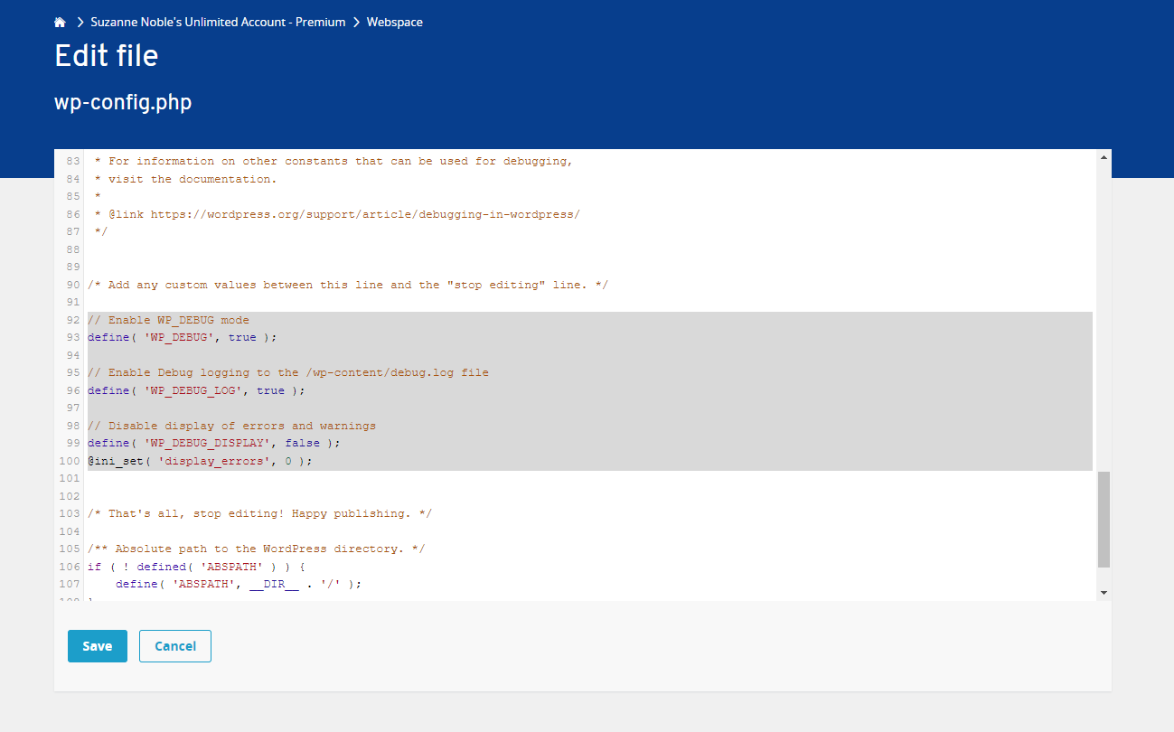The image size is (1174, 732).
Task: Click the 'WP_DEBUG_LOG' string on line 96
Action: click(x=193, y=390)
